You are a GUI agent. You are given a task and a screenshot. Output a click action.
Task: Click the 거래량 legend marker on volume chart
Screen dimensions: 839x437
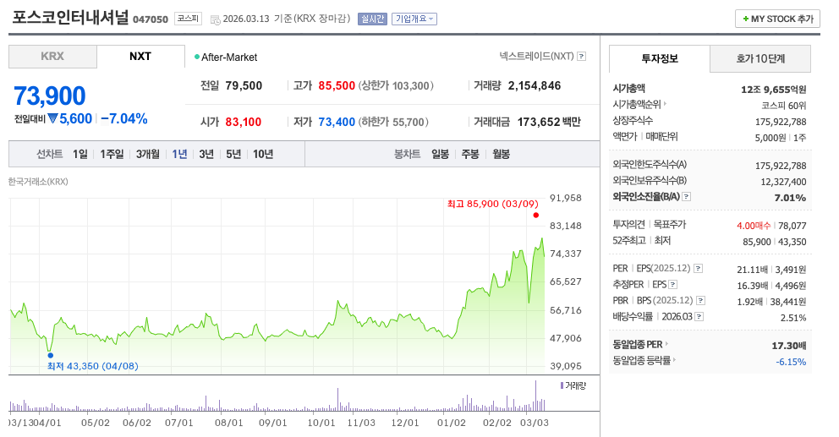(562, 385)
